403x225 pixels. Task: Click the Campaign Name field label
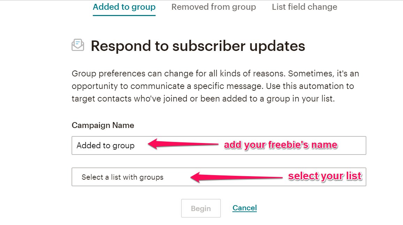coord(103,125)
